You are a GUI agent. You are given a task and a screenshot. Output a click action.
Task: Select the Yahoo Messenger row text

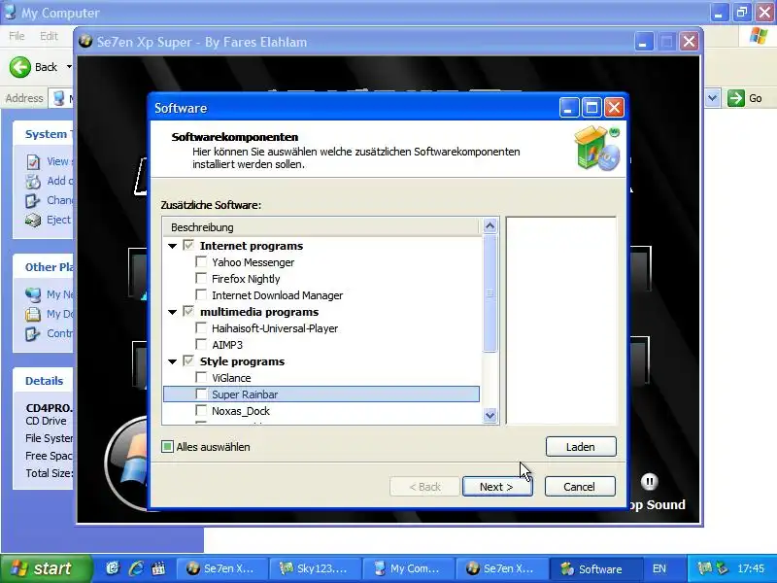click(253, 262)
